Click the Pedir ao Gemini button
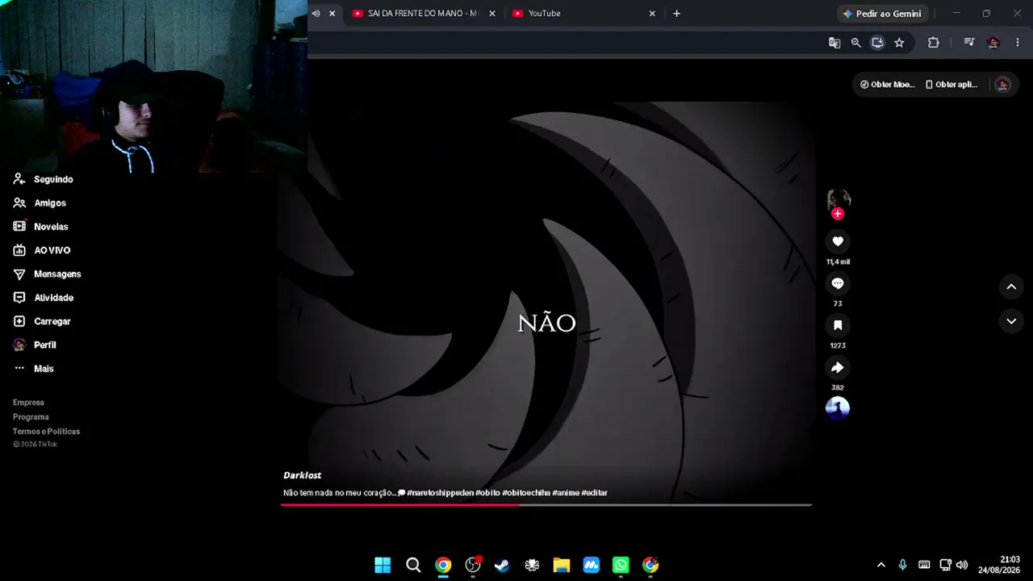Image resolution: width=1033 pixels, height=581 pixels. click(882, 14)
